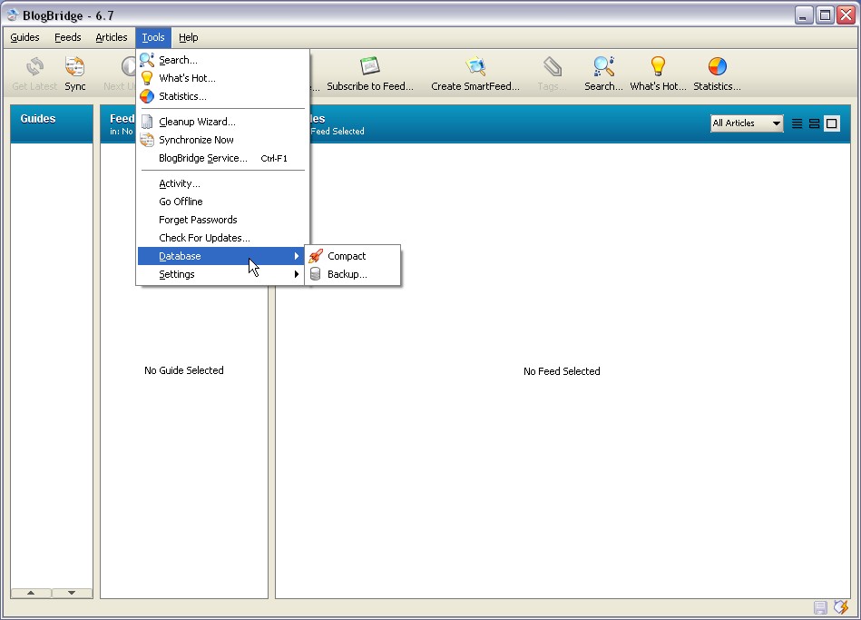This screenshot has height=620, width=861.
Task: Open the Settings submenu entry
Action: click(220, 274)
